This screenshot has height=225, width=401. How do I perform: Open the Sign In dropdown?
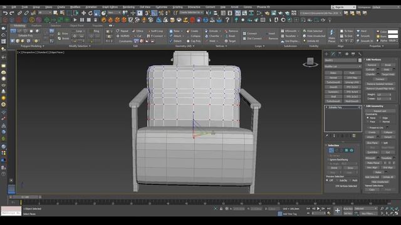(343, 7)
